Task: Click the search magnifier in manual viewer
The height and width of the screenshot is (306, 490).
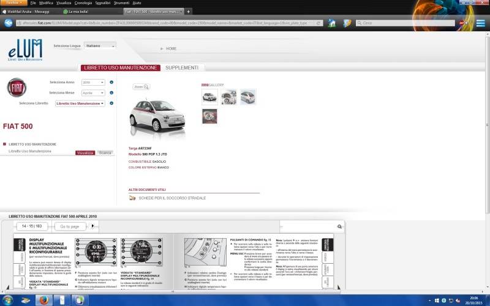Action: click(340, 226)
